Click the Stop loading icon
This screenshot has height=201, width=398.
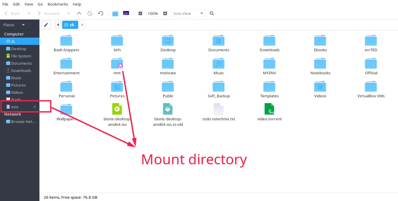tap(90, 13)
